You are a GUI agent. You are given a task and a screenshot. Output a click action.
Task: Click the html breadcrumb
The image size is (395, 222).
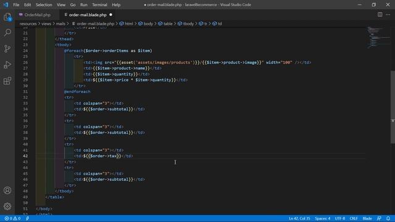127,23
